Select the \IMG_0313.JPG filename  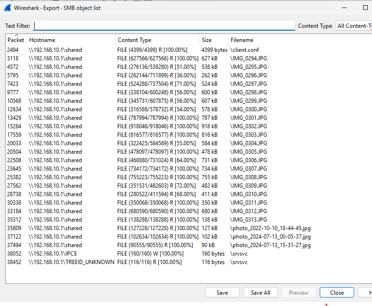pyautogui.click(x=249, y=220)
